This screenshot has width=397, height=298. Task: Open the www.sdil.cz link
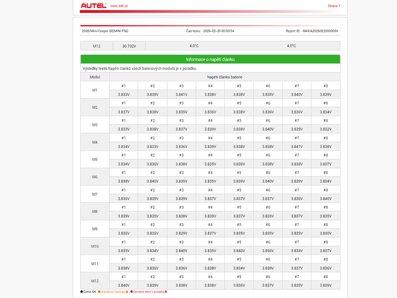click(119, 6)
